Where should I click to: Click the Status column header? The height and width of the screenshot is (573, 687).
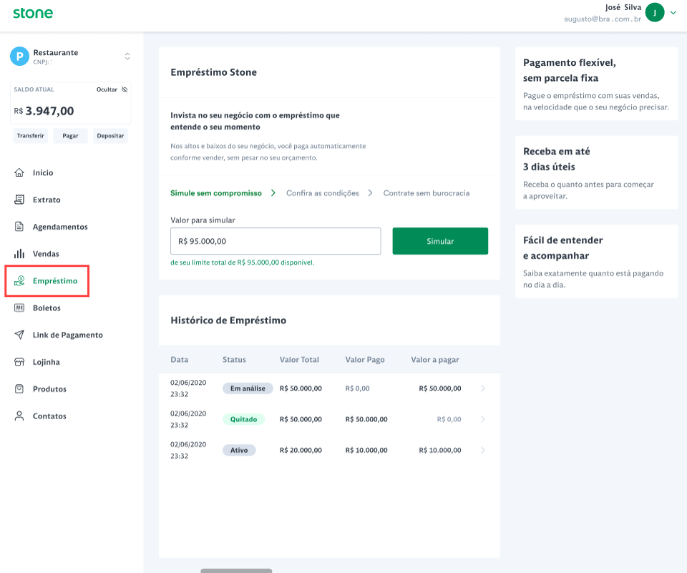tap(234, 360)
